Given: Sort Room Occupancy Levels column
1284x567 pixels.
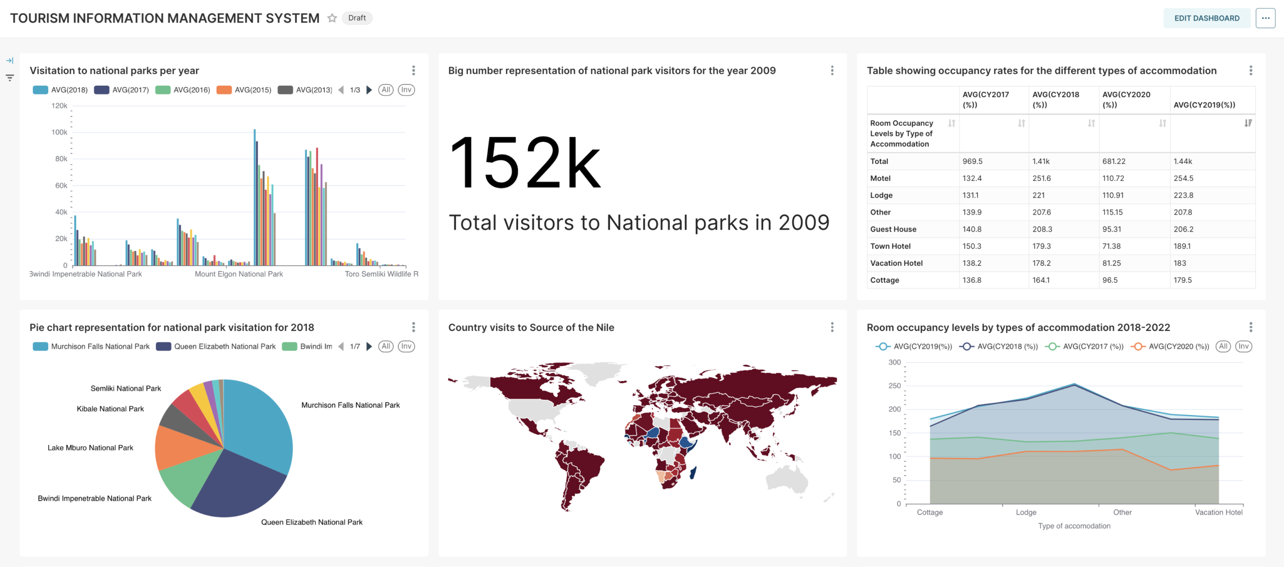Looking at the screenshot, I should click(x=951, y=123).
